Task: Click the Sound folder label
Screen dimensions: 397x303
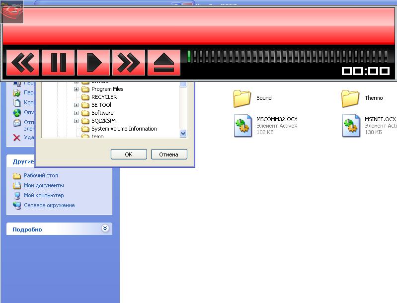Action: 264,98
